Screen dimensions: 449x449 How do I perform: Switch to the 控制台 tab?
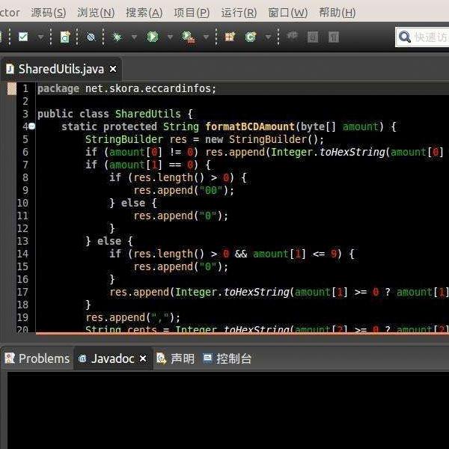(227, 358)
